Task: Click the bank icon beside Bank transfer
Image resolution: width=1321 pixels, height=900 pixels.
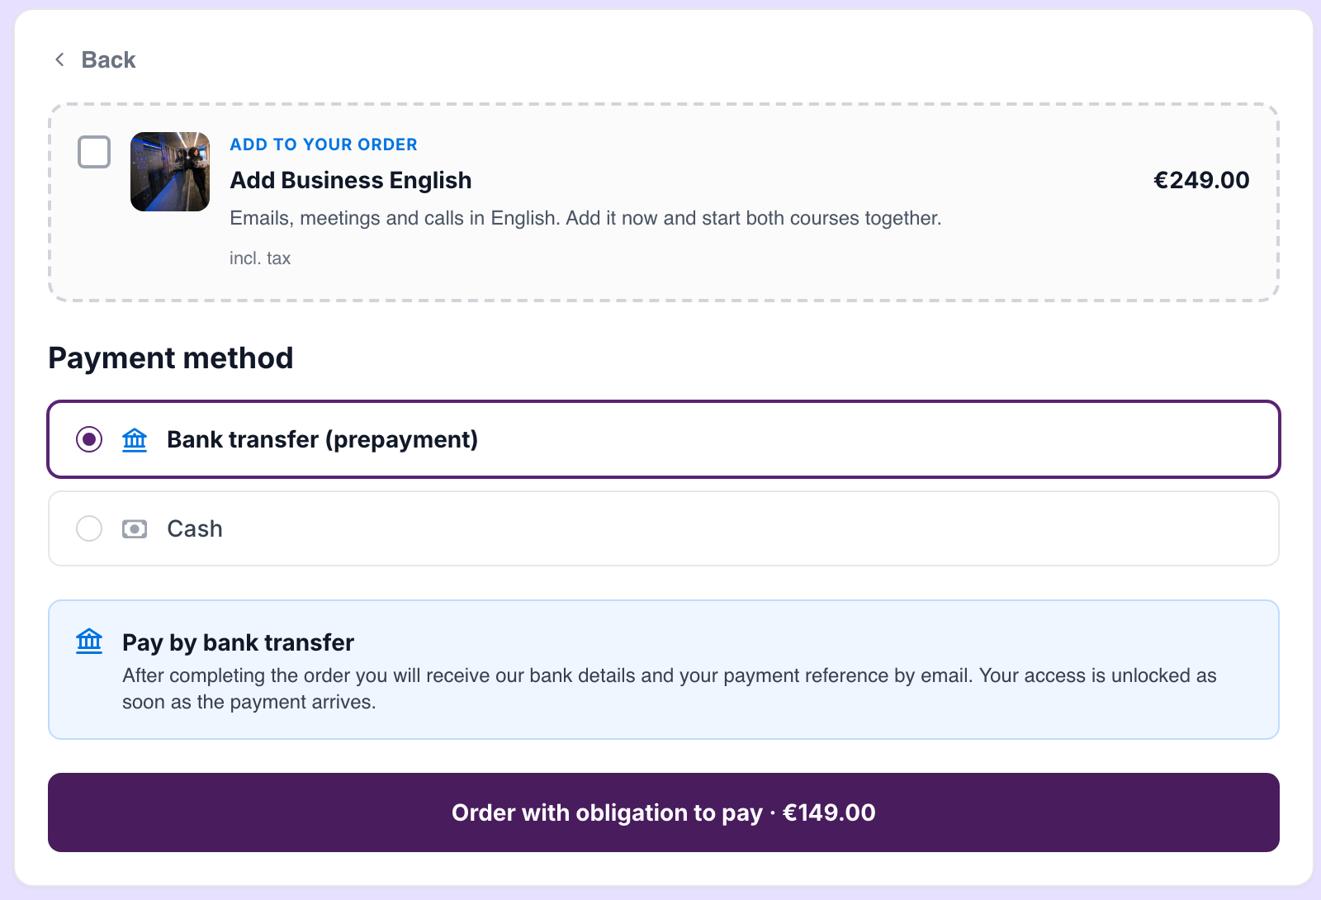Action: [x=135, y=439]
